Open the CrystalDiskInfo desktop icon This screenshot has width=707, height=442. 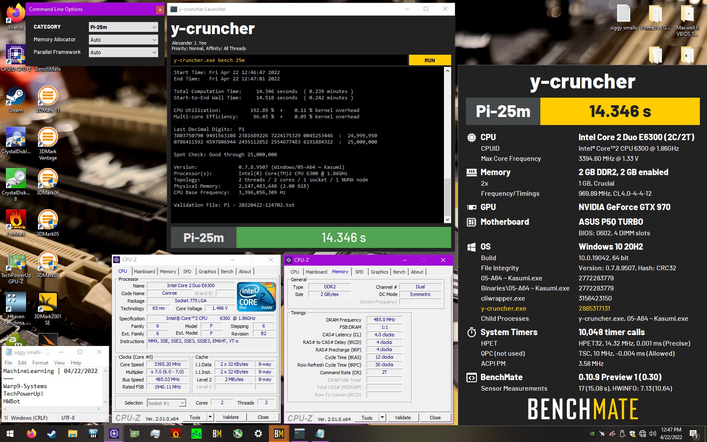(16, 141)
